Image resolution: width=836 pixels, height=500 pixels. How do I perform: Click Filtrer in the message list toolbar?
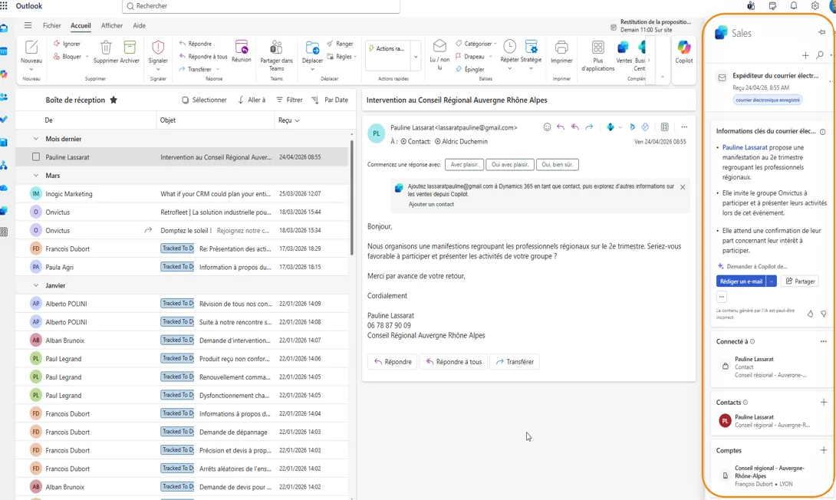(289, 100)
